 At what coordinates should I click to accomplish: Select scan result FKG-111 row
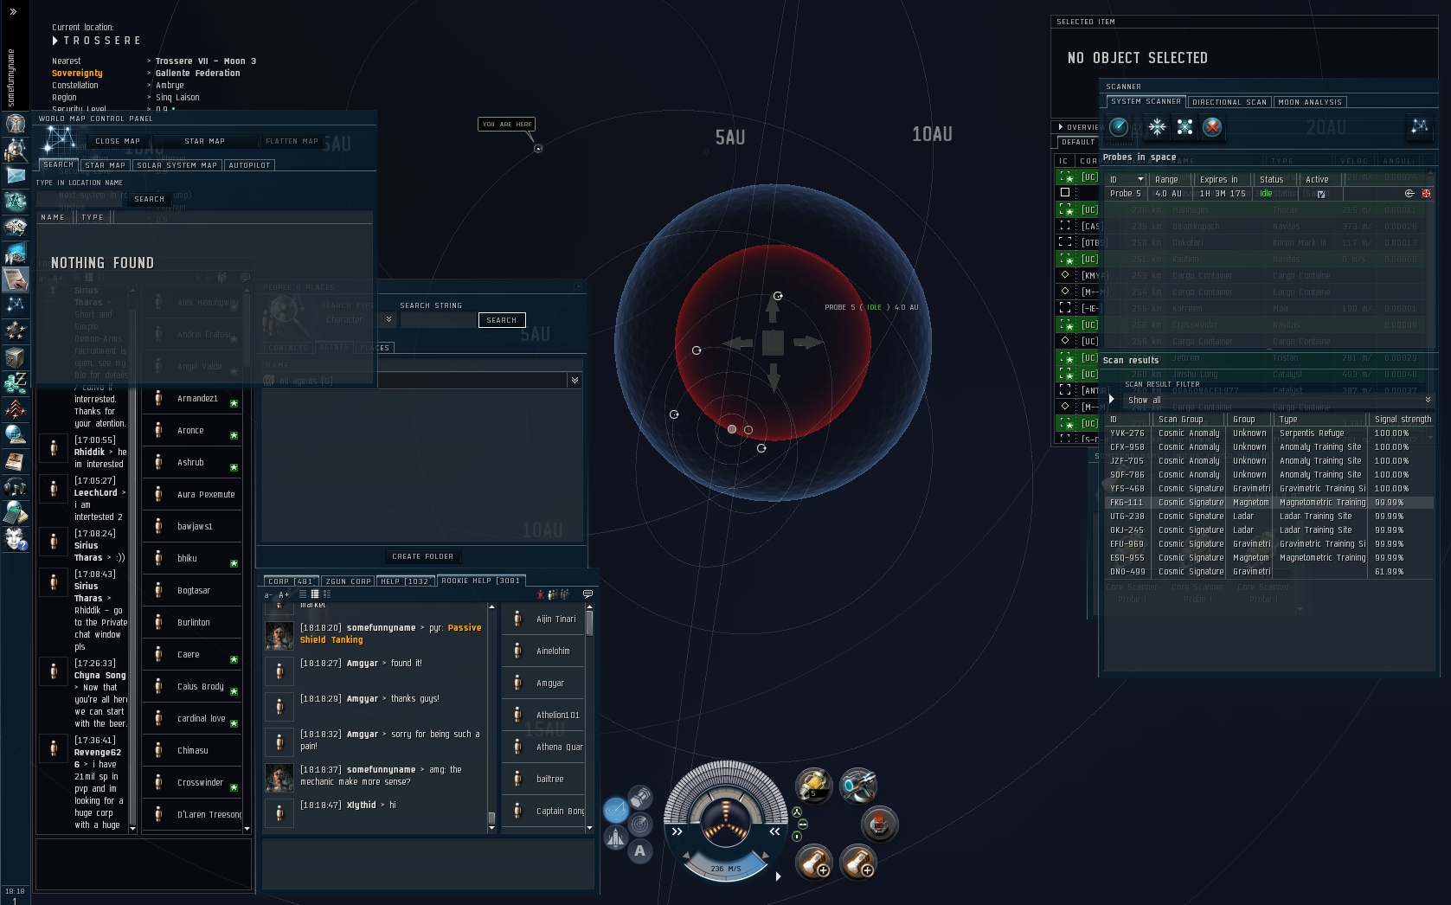pyautogui.click(x=1268, y=503)
